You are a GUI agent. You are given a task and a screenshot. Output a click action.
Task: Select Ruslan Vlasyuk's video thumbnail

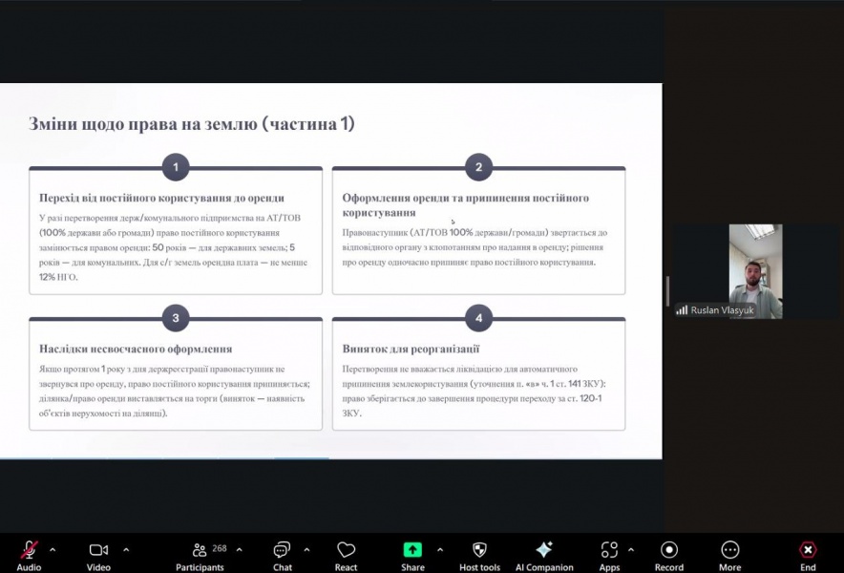click(x=755, y=271)
